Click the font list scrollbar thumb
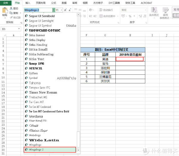179x156 pixels. tap(78, 140)
